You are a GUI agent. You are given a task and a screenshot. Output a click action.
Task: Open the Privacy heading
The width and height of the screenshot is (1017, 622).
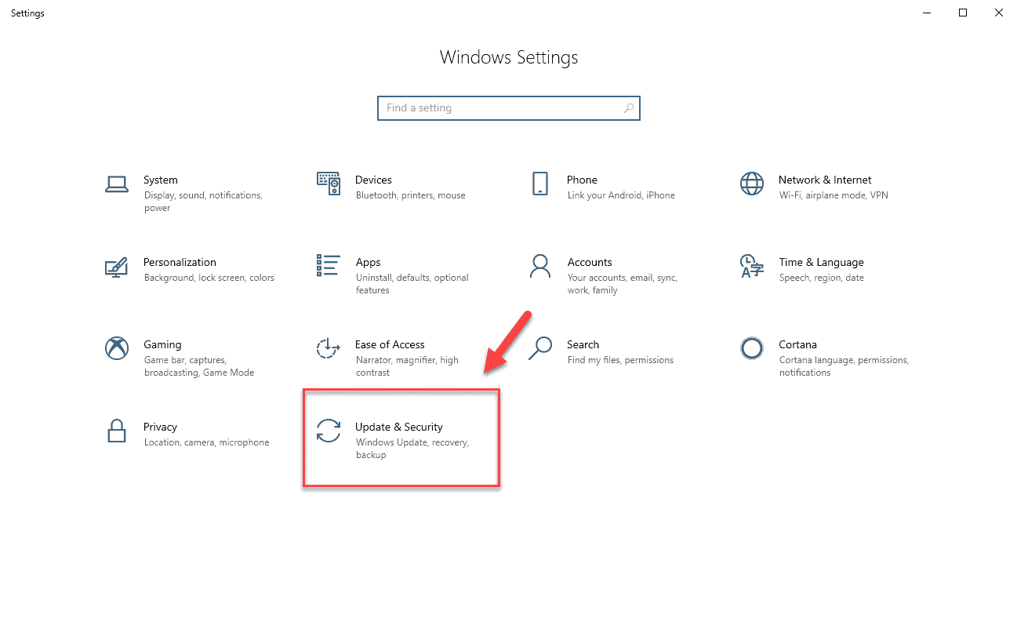(160, 427)
